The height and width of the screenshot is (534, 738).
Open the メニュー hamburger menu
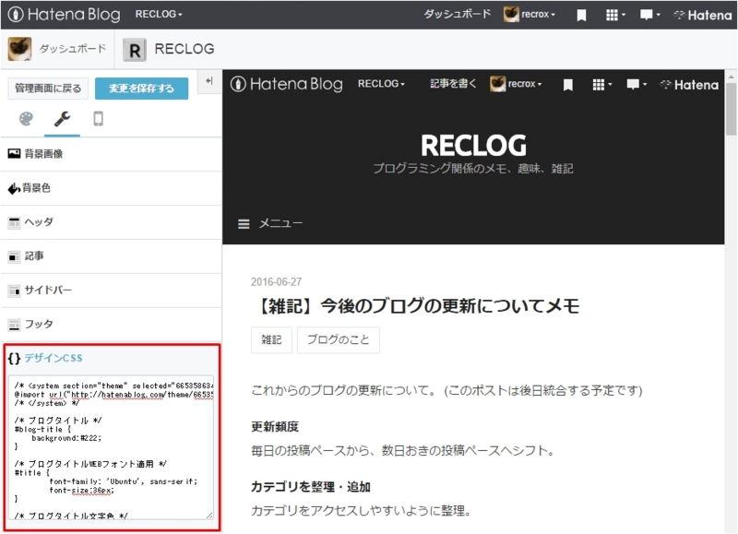click(x=270, y=223)
